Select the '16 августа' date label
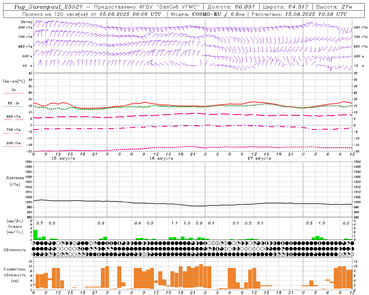The width and height of the screenshot is (369, 295). [x=161, y=158]
